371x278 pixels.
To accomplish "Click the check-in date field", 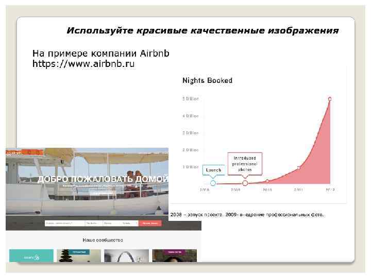I will pyautogui.click(x=94, y=223).
